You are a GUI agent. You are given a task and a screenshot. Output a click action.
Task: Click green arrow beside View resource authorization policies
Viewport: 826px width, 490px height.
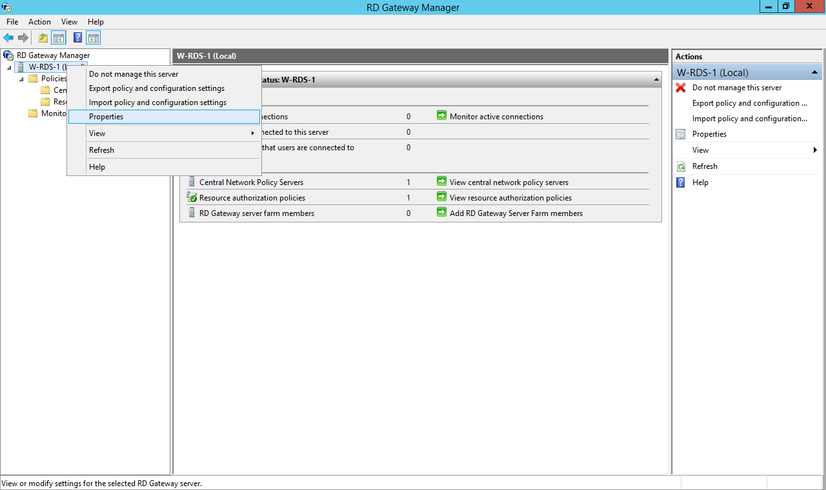(441, 197)
